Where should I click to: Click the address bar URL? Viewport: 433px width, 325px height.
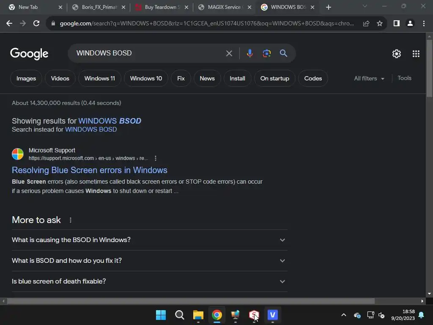coord(206,24)
